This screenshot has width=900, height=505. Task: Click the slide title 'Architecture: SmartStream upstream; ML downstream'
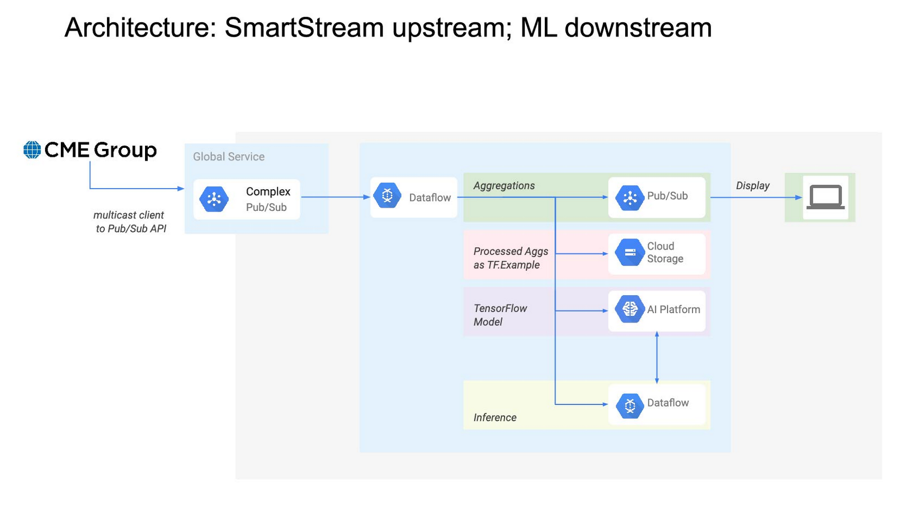point(388,28)
